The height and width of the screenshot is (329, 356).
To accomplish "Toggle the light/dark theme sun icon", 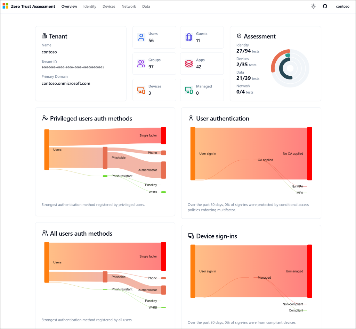I will [313, 6].
